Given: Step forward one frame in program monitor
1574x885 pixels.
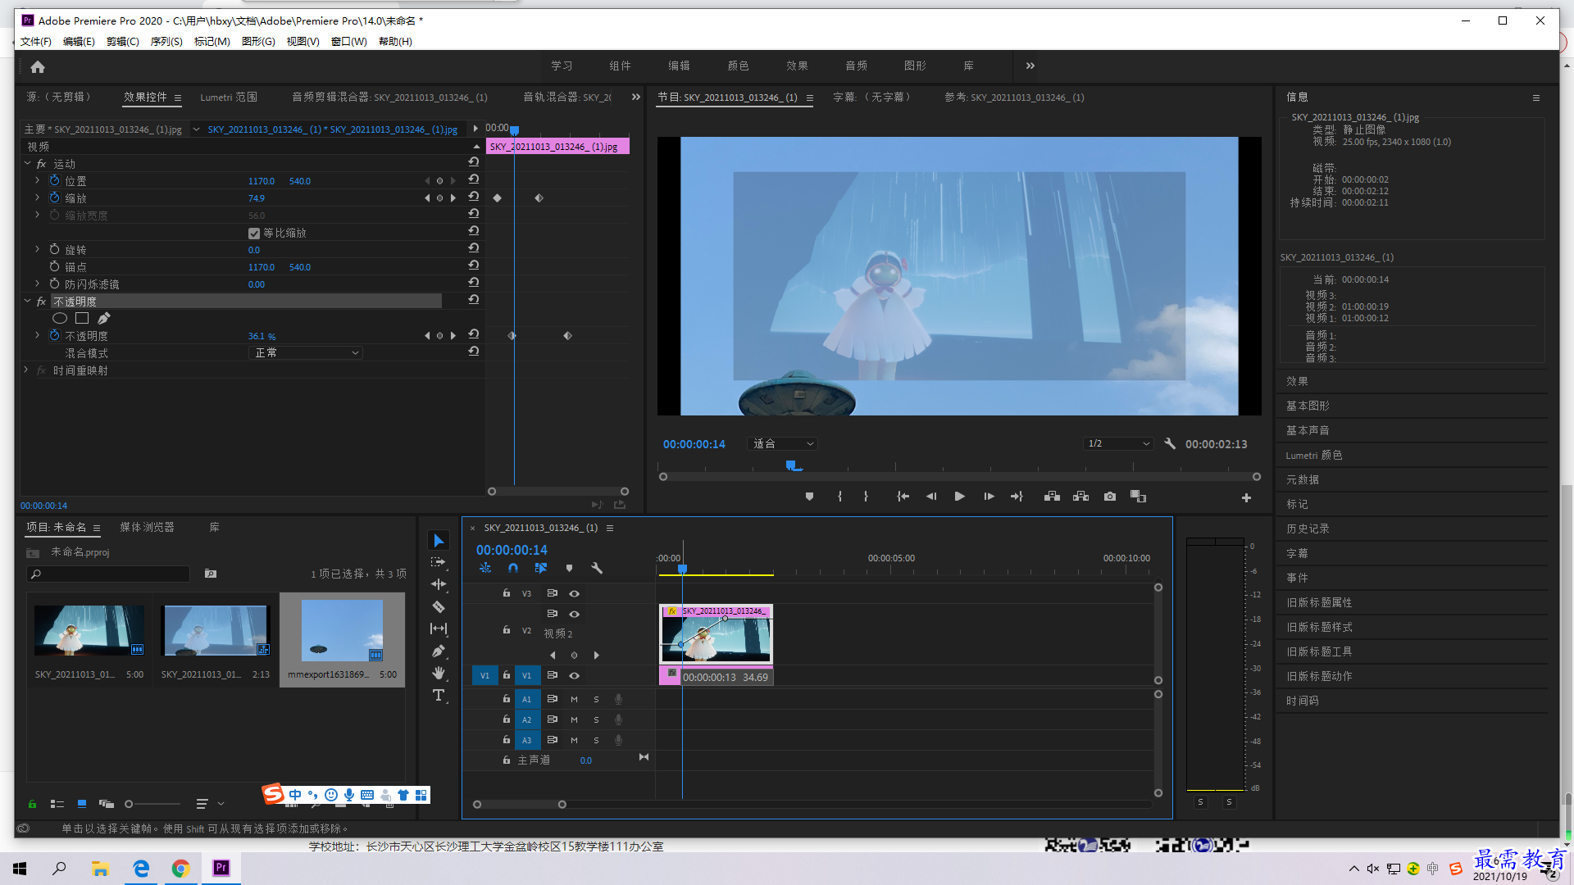Looking at the screenshot, I should point(989,497).
